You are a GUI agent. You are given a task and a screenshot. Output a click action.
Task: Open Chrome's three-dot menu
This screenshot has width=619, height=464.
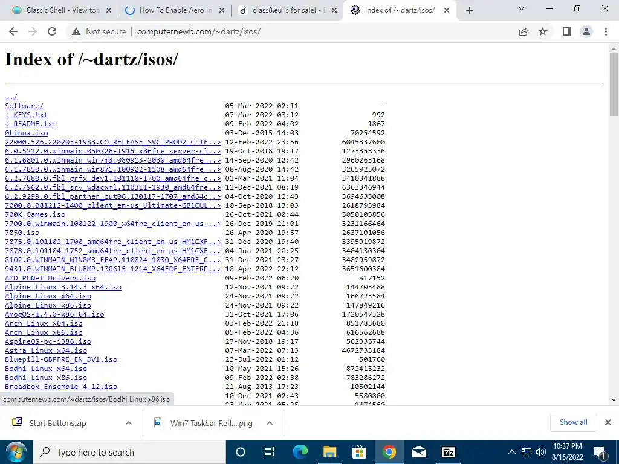(x=606, y=31)
